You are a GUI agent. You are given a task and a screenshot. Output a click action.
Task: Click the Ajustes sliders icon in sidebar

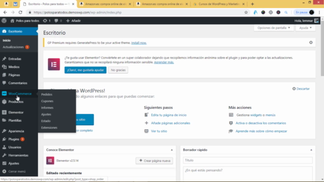tap(4, 163)
